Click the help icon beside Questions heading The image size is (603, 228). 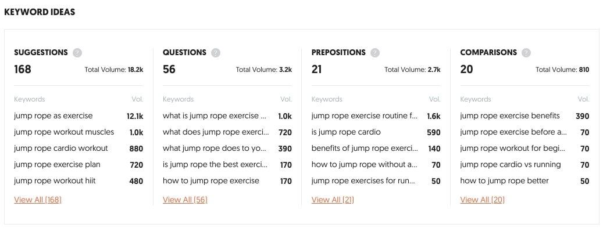pos(216,53)
